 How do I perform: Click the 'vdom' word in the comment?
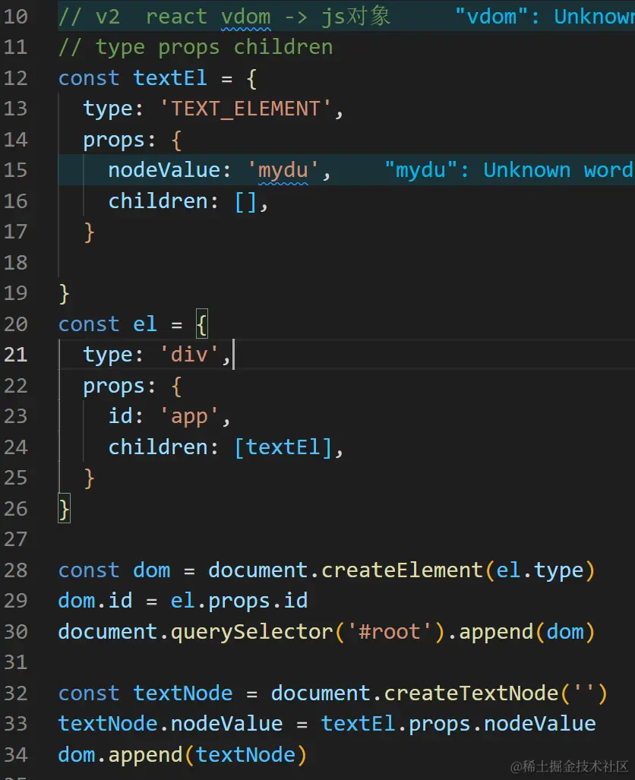(x=246, y=17)
